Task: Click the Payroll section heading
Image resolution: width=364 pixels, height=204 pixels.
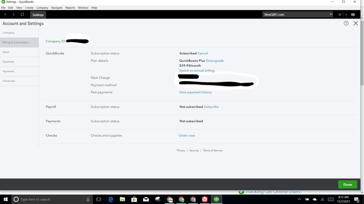Action: (x=51, y=107)
